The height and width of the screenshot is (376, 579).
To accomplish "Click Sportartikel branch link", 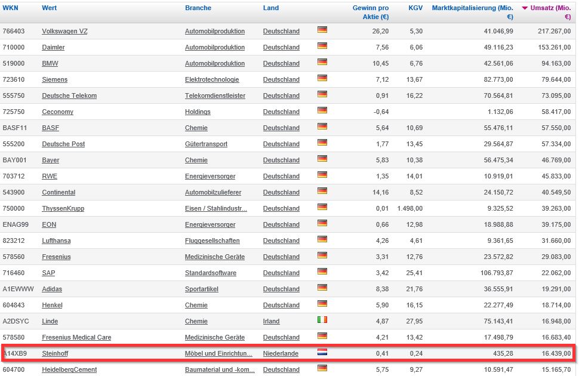I will [x=202, y=289].
